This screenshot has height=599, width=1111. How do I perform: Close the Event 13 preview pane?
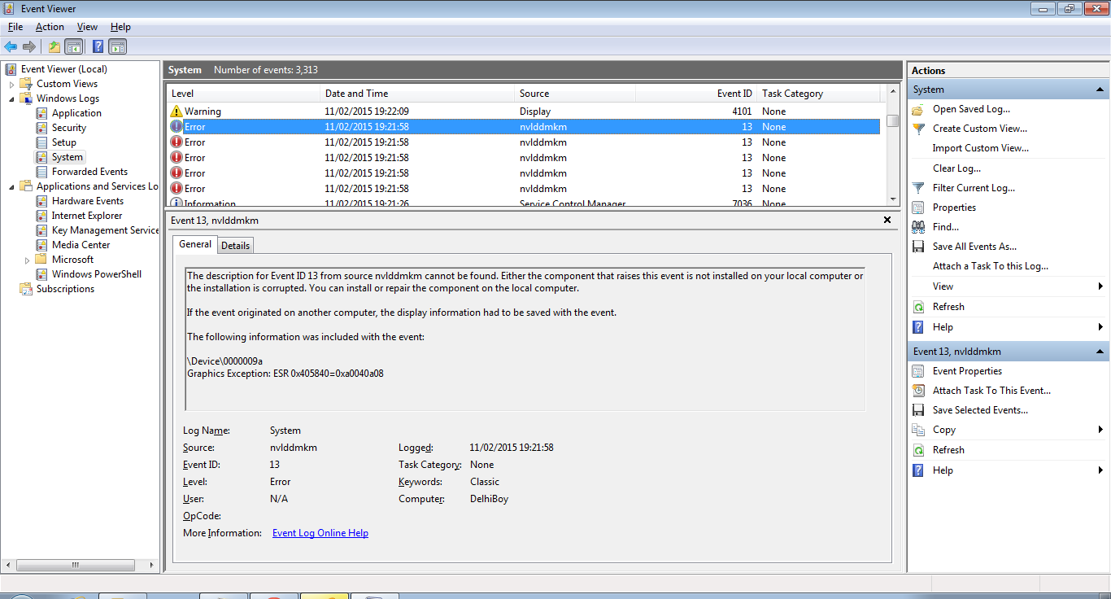[887, 220]
